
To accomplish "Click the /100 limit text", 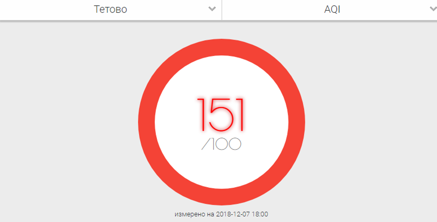I will (221, 144).
